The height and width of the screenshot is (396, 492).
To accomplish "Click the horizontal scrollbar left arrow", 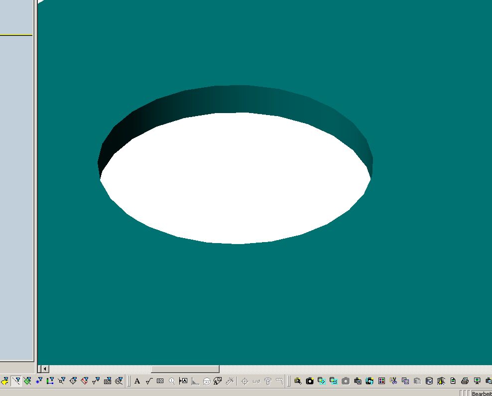I will click(x=44, y=369).
